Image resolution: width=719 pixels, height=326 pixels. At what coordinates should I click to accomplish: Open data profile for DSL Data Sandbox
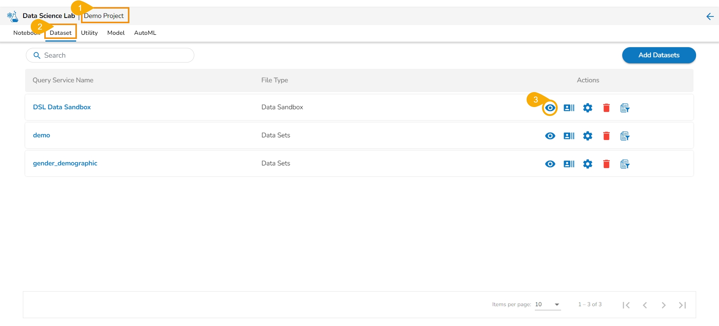[569, 108]
